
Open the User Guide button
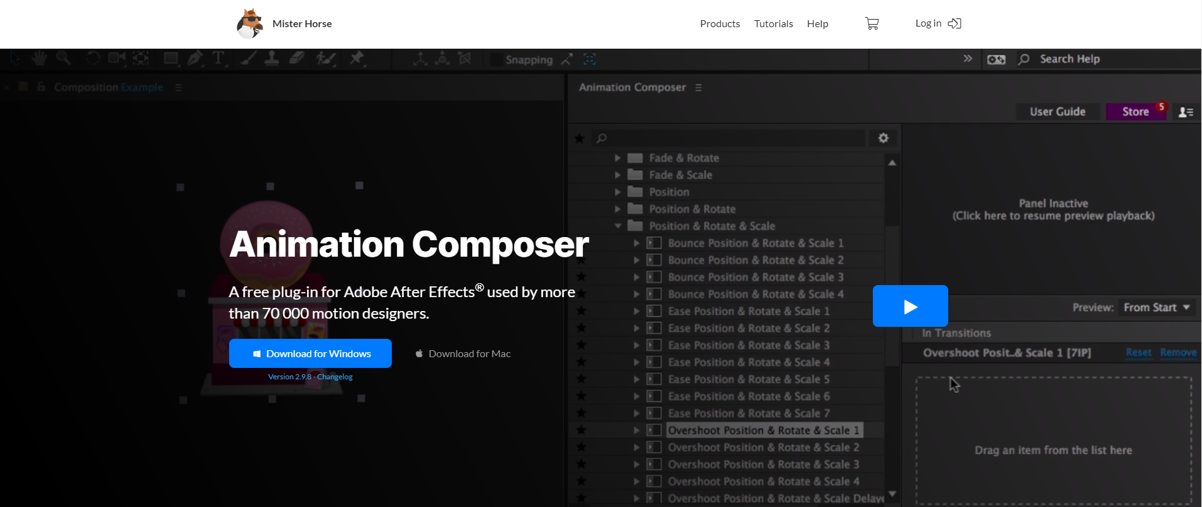click(1058, 112)
